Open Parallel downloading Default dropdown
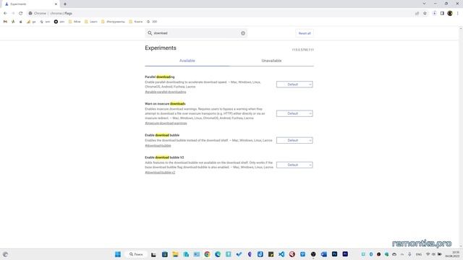463x260 pixels. click(294, 84)
